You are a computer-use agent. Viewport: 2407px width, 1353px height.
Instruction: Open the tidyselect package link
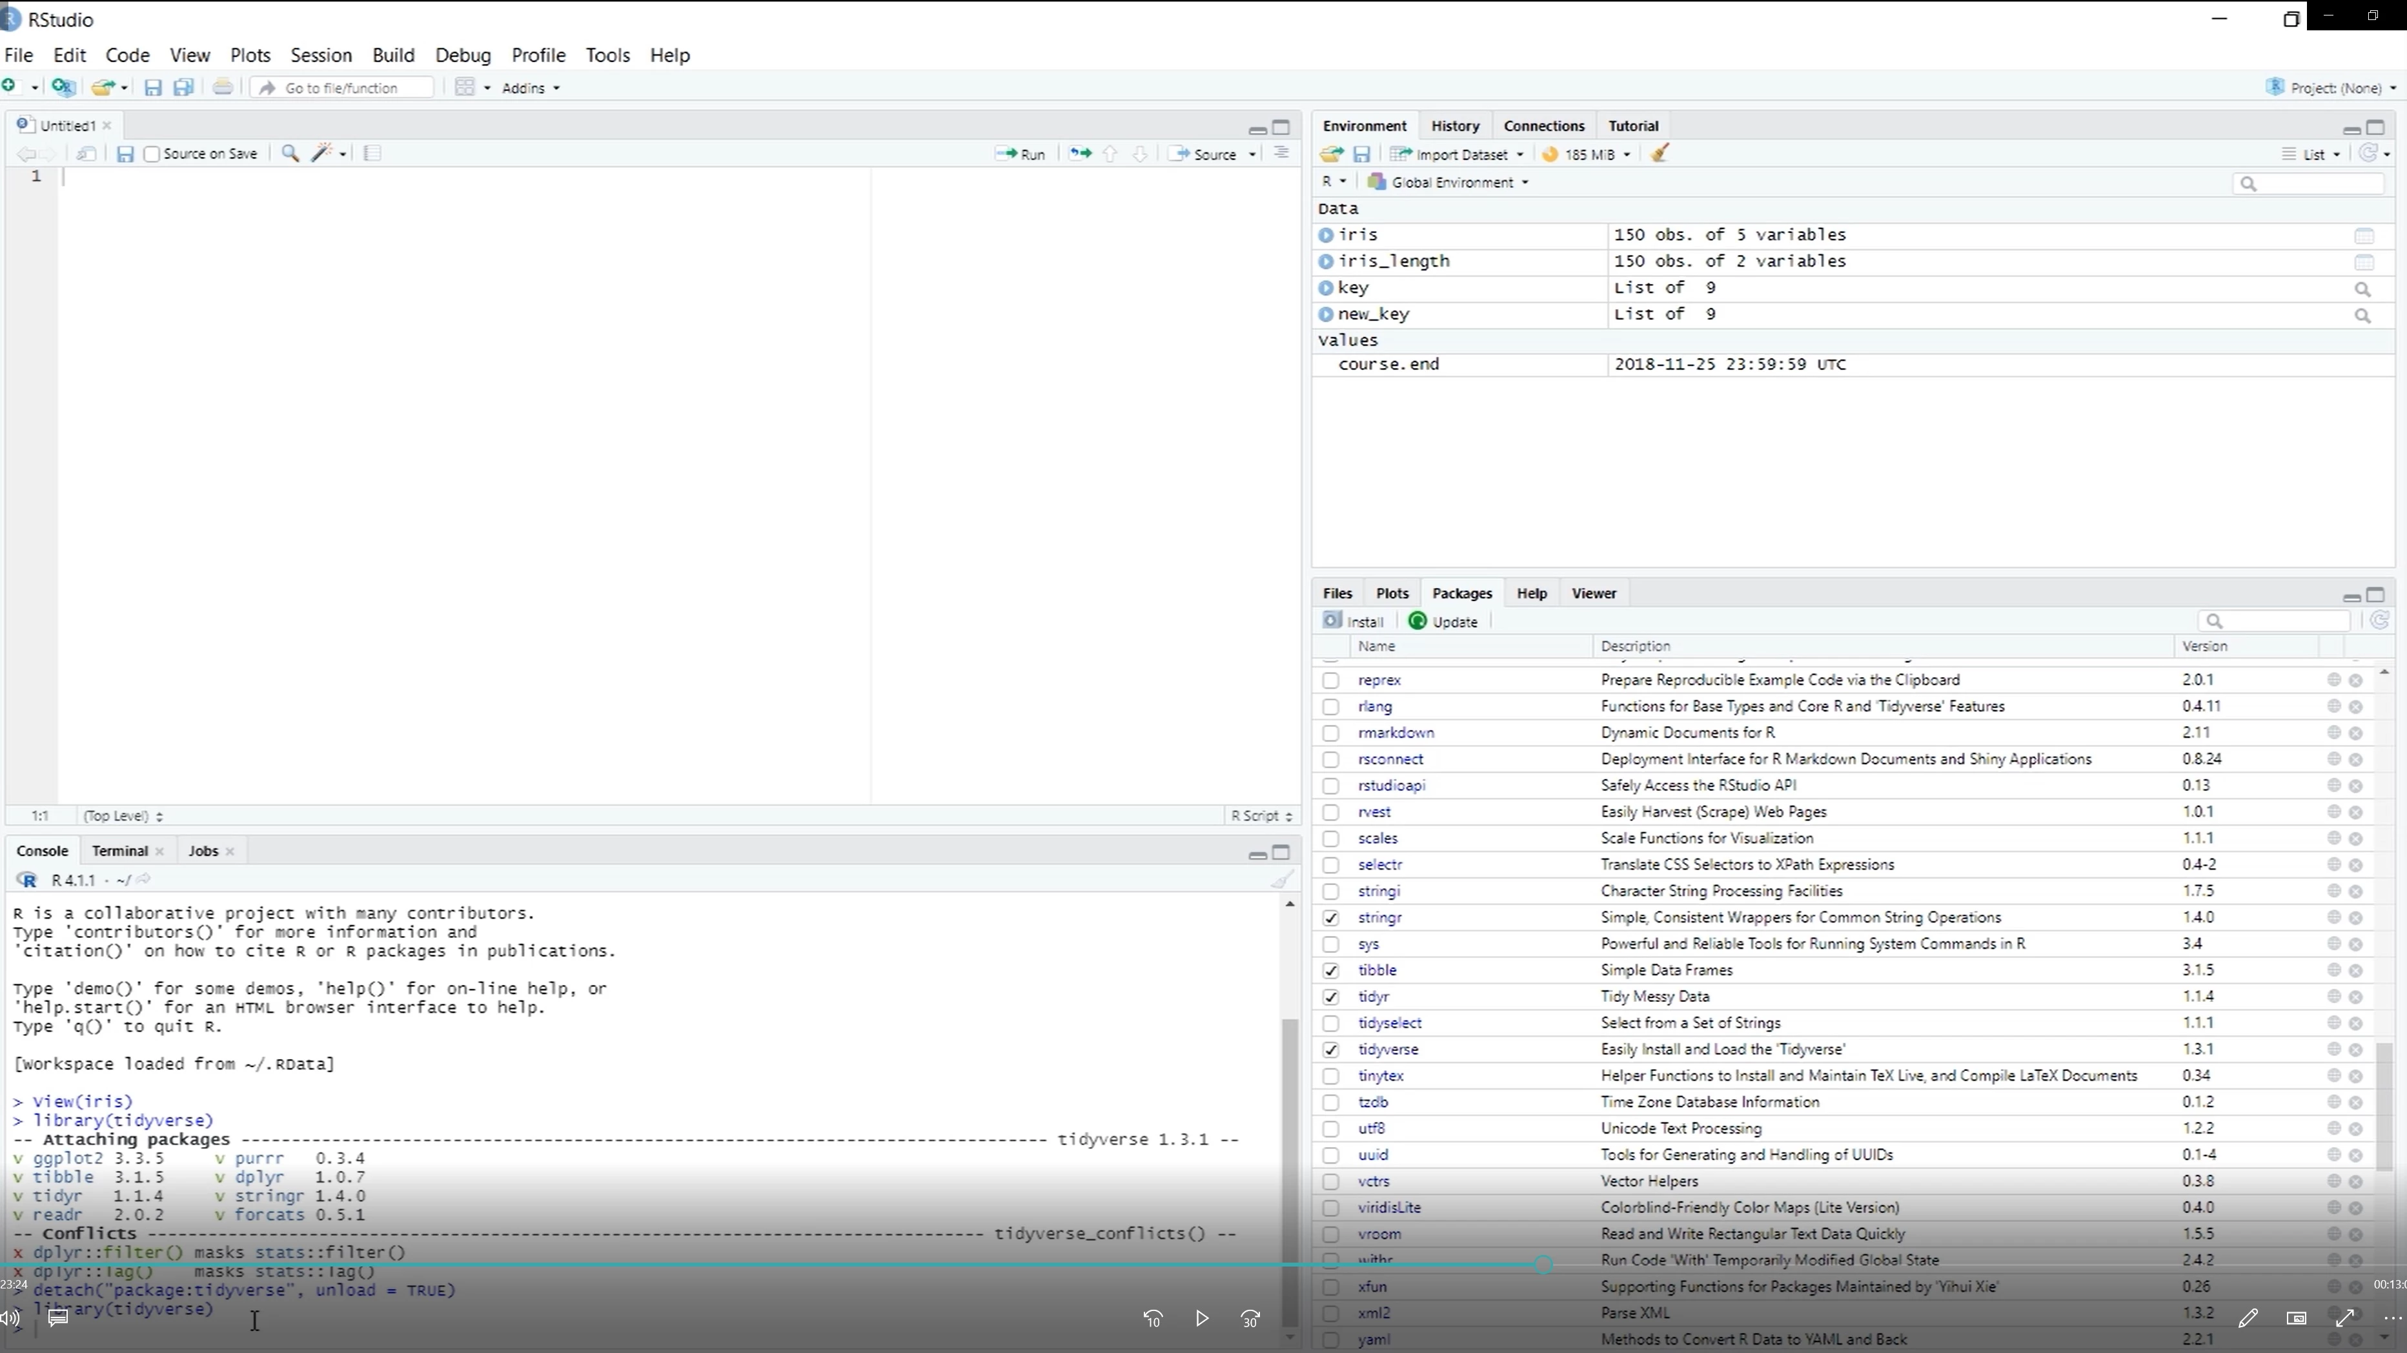[1390, 1023]
